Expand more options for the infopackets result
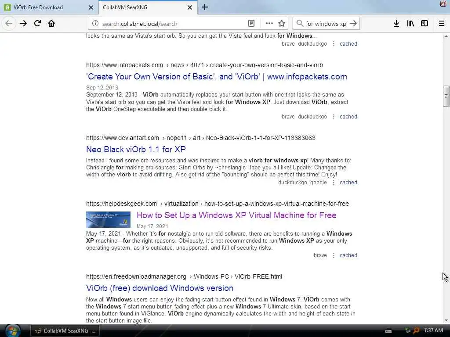Image resolution: width=450 pixels, height=337 pixels. tap(333, 117)
